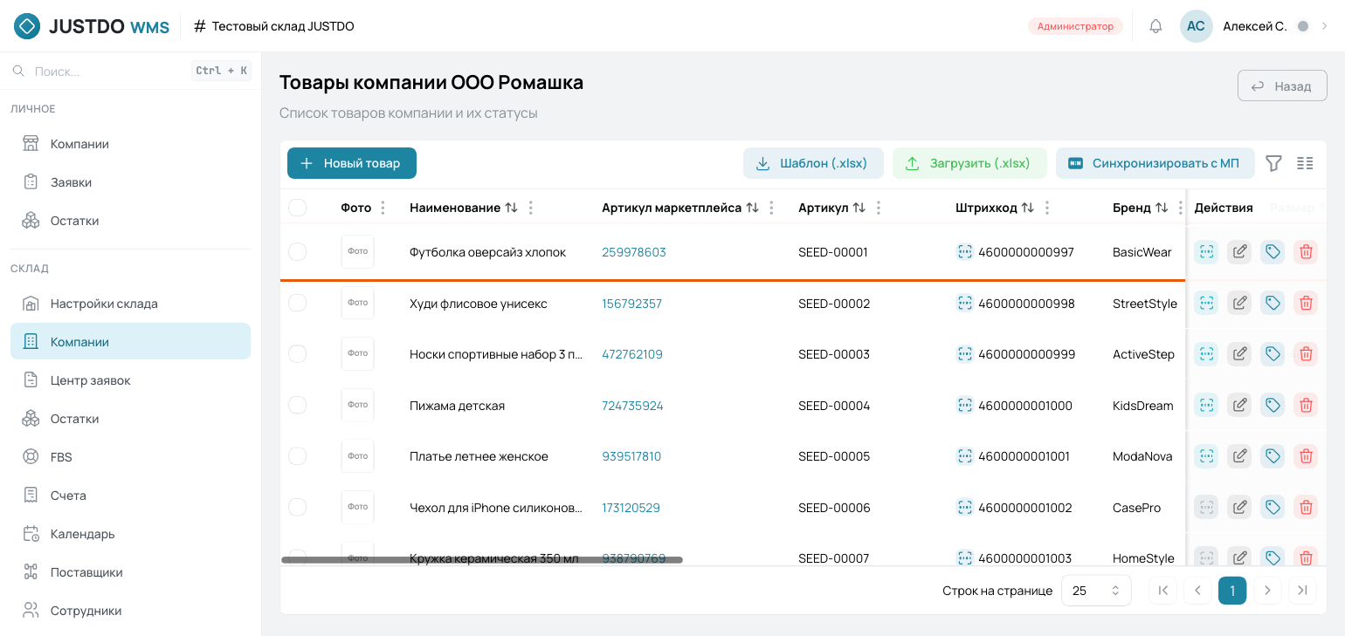
Task: Click the horizontal scrollbar of the products table
Action: (482, 560)
